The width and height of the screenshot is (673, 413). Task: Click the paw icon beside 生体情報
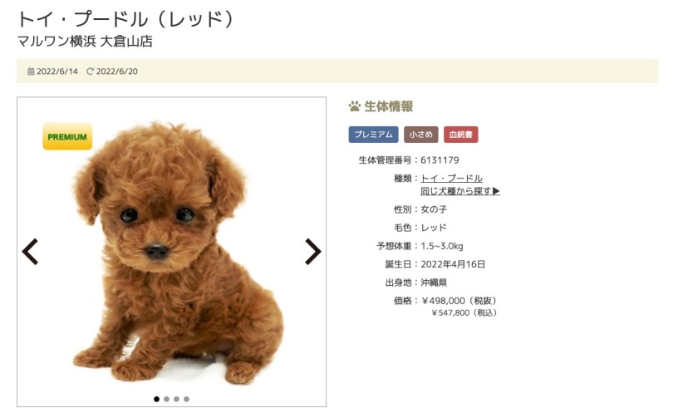355,106
